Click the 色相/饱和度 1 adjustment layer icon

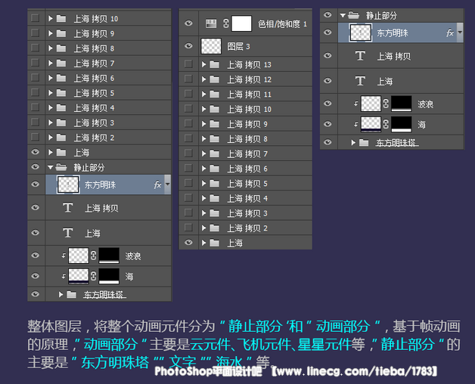point(211,24)
